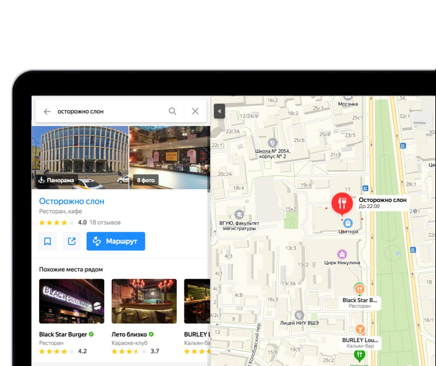Click the Школа № 2054 map marker
The width and height of the screenshot is (436, 366).
pos(272,143)
